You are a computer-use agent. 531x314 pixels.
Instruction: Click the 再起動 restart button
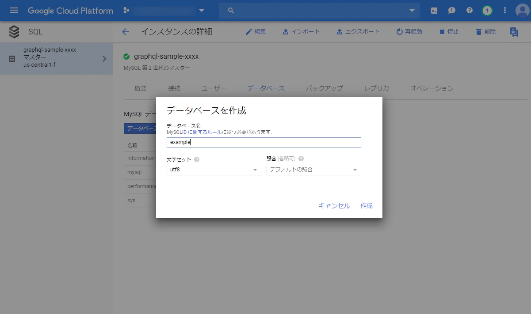pos(409,32)
